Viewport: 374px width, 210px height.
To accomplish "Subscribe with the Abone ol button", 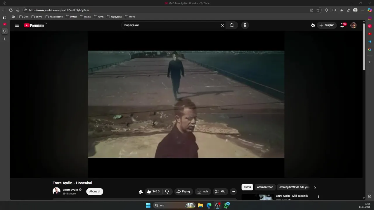I will click(x=95, y=192).
